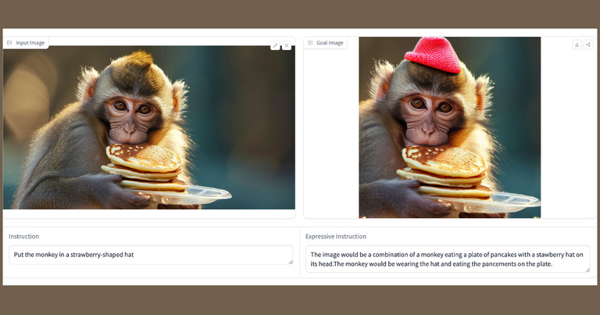Edit the input image with pencil icon
600x315 pixels.
coord(275,45)
